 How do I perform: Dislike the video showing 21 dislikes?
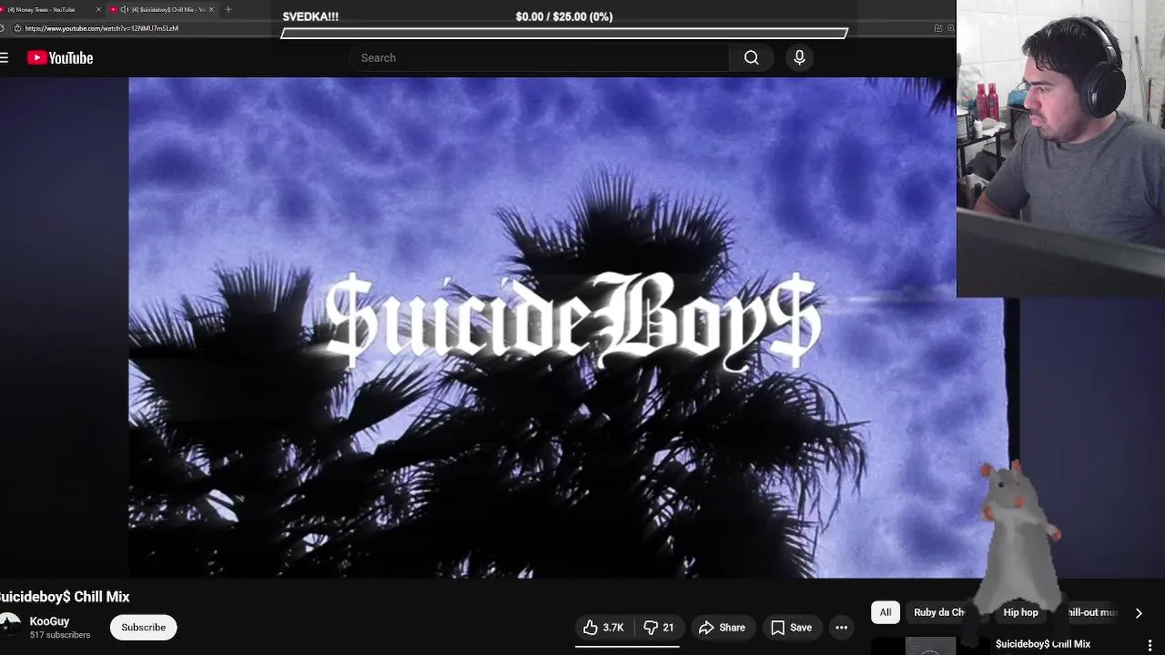point(659,628)
